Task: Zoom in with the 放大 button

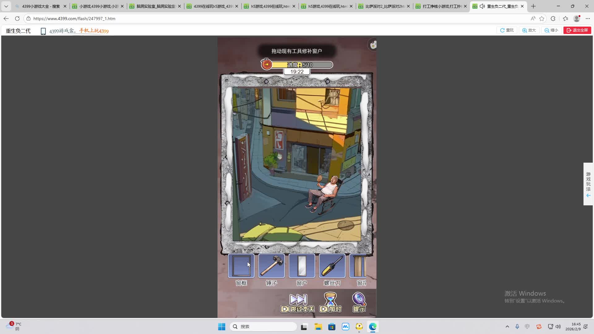Action: coord(529,30)
